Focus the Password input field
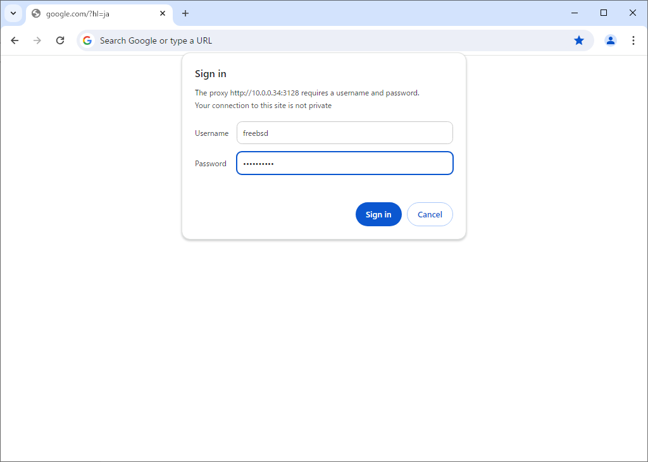Viewport: 648px width, 462px height. coord(344,163)
